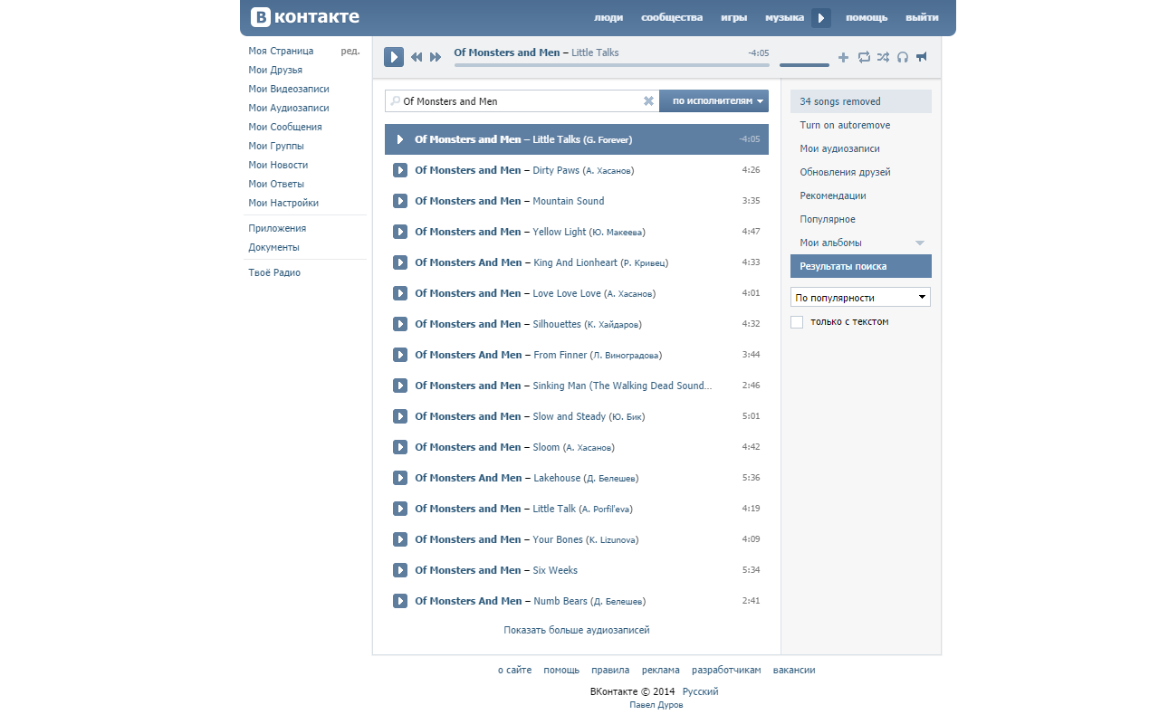Image resolution: width=1159 pixels, height=724 pixels.
Task: Click player title 'Of Monsters and Men'
Action: coord(507,52)
